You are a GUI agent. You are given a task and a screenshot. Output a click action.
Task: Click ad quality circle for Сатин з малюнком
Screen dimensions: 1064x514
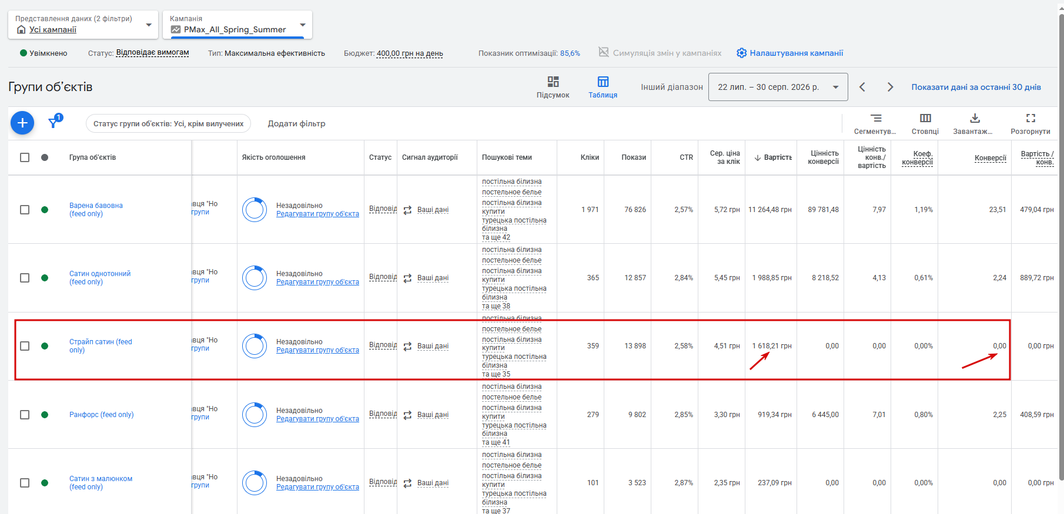pyautogui.click(x=255, y=483)
